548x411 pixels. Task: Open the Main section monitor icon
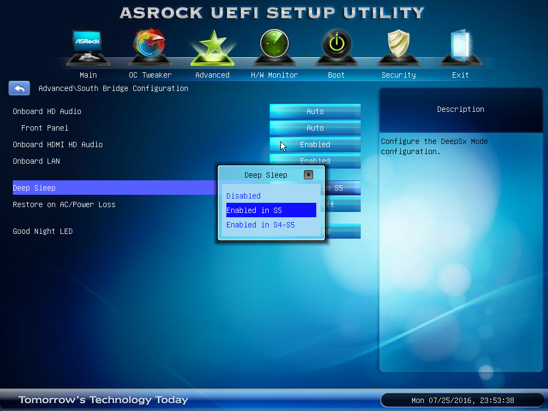point(88,48)
